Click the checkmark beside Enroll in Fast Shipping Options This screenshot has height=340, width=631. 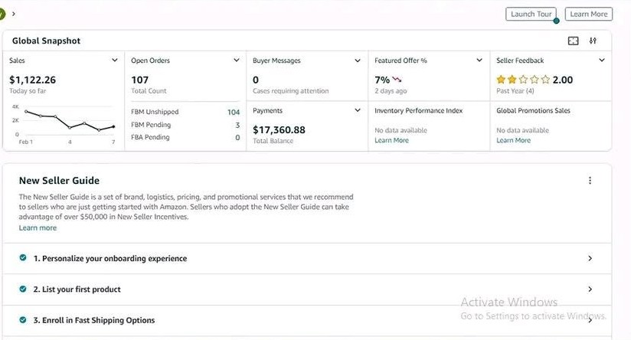(x=23, y=320)
